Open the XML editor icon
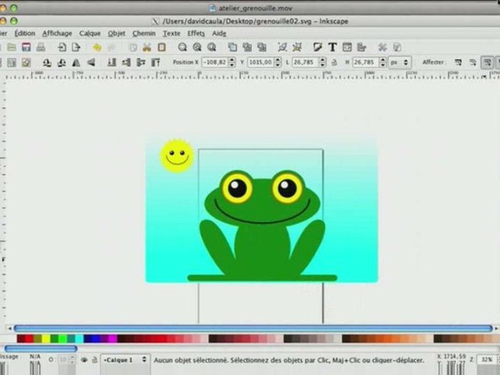500x375 pixels. [x=347, y=47]
